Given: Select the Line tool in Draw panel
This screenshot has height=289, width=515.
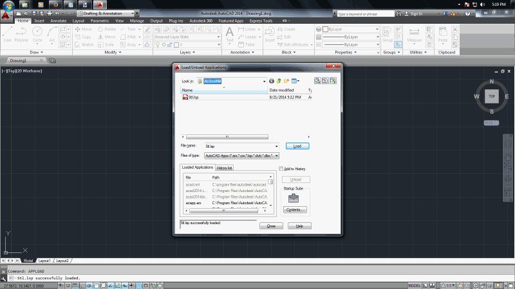Looking at the screenshot, I should 7,35.
